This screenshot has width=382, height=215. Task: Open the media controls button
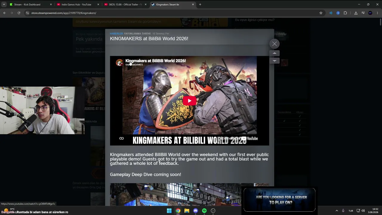pos(363,13)
